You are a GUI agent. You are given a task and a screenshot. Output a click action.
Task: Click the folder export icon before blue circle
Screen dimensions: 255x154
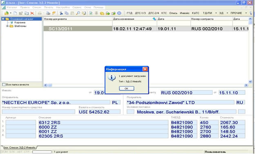tap(113, 13)
